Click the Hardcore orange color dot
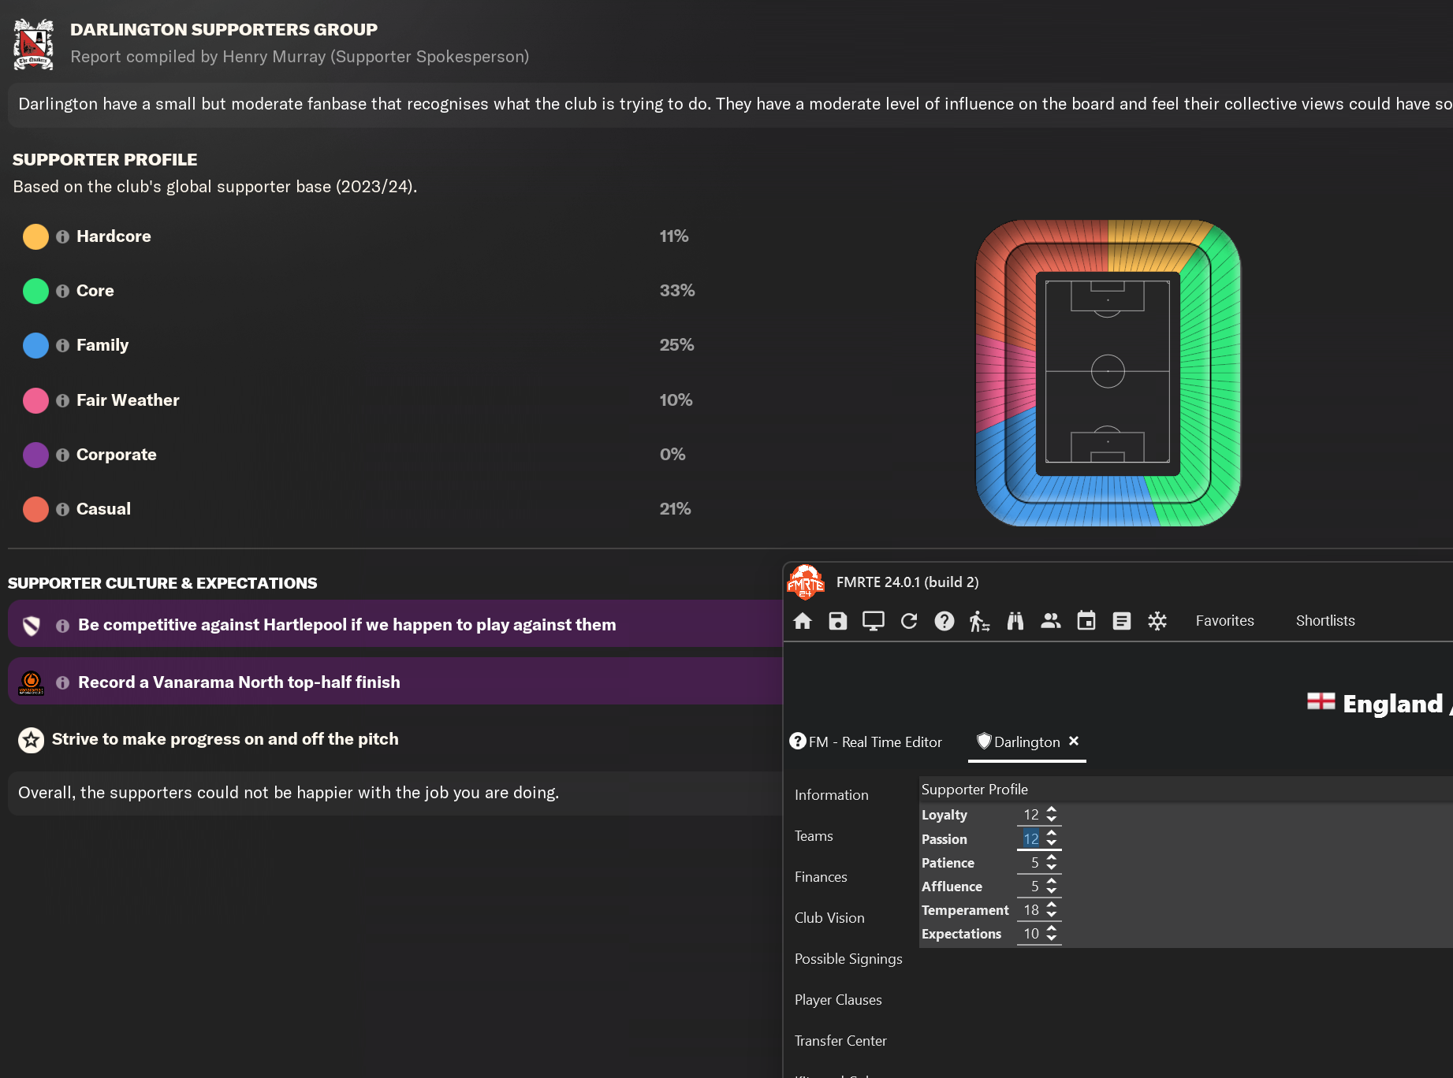The width and height of the screenshot is (1453, 1078). click(35, 236)
